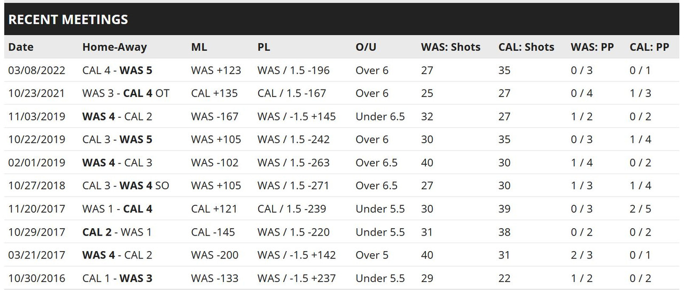
Task: Select the CAL: PP column header
Action: [x=649, y=47]
